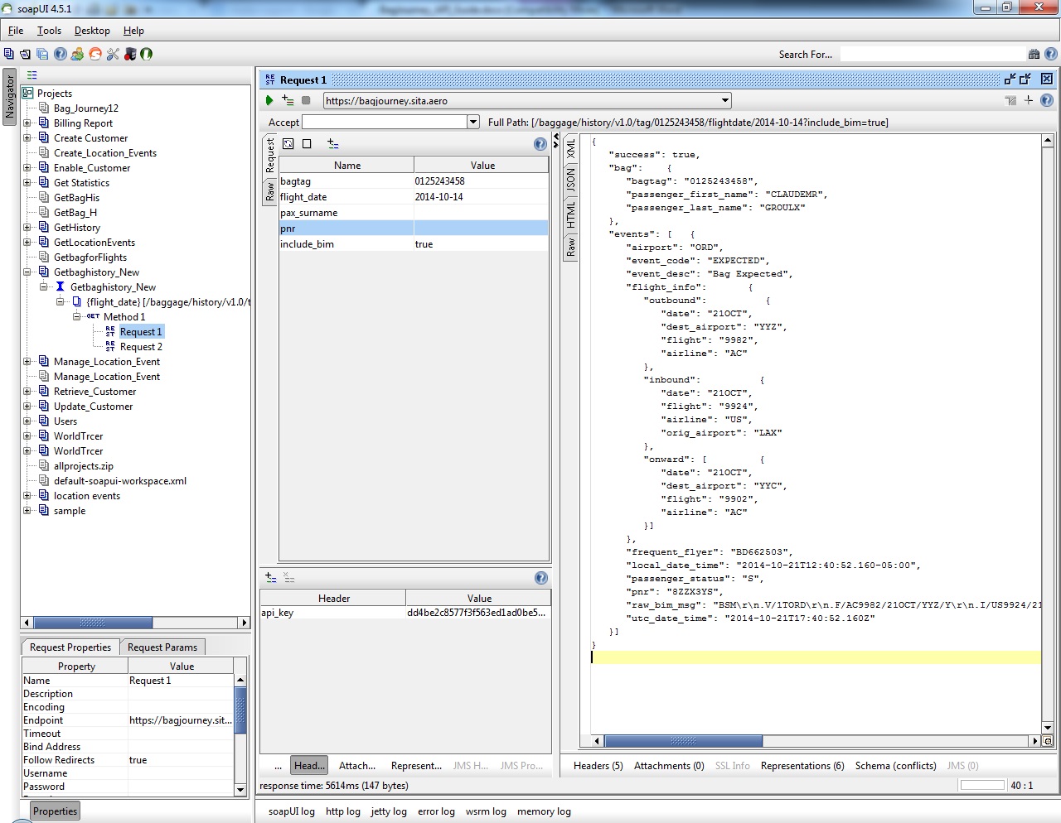Launch loadUI with the green L icon
The image size is (1061, 823).
click(146, 54)
